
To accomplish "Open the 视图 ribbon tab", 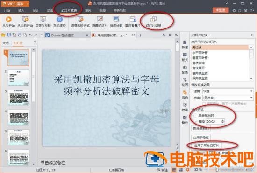I will tap(102, 10).
